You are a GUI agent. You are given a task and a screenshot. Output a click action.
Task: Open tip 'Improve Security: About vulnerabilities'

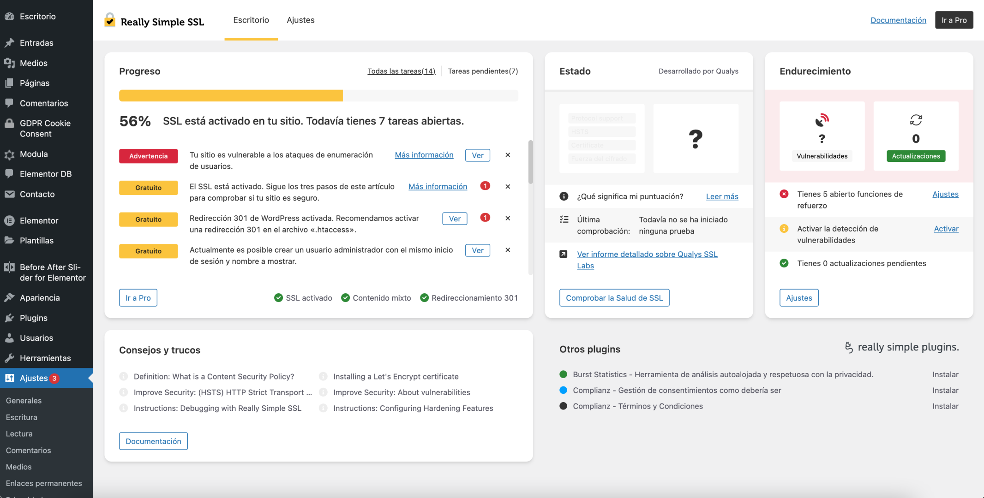(402, 392)
